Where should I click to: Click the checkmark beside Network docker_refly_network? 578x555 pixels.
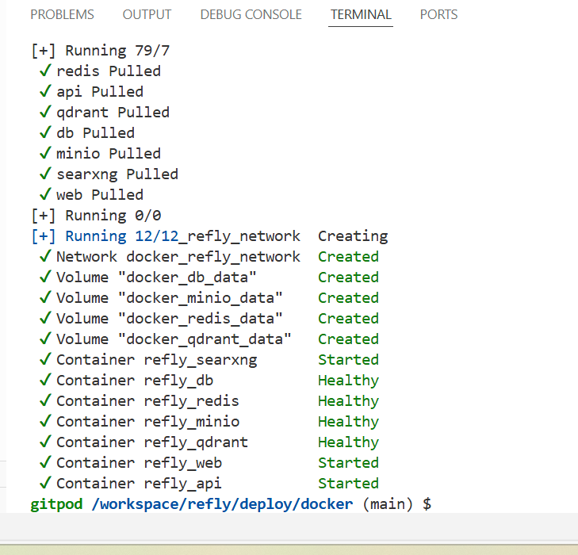45,257
